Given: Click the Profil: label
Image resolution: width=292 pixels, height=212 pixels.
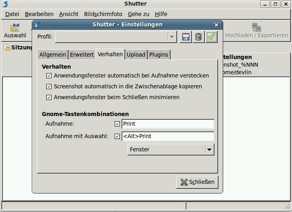Looking at the screenshot, I should coord(45,37).
